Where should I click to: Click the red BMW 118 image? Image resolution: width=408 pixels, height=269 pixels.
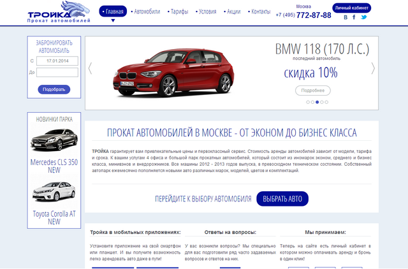tap(173, 73)
